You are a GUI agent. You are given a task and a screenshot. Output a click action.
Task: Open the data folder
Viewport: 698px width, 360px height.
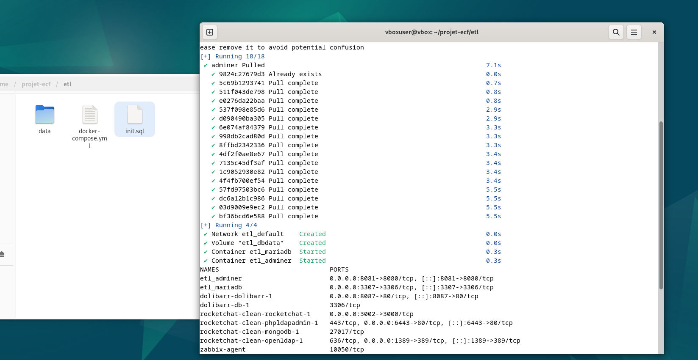click(44, 119)
